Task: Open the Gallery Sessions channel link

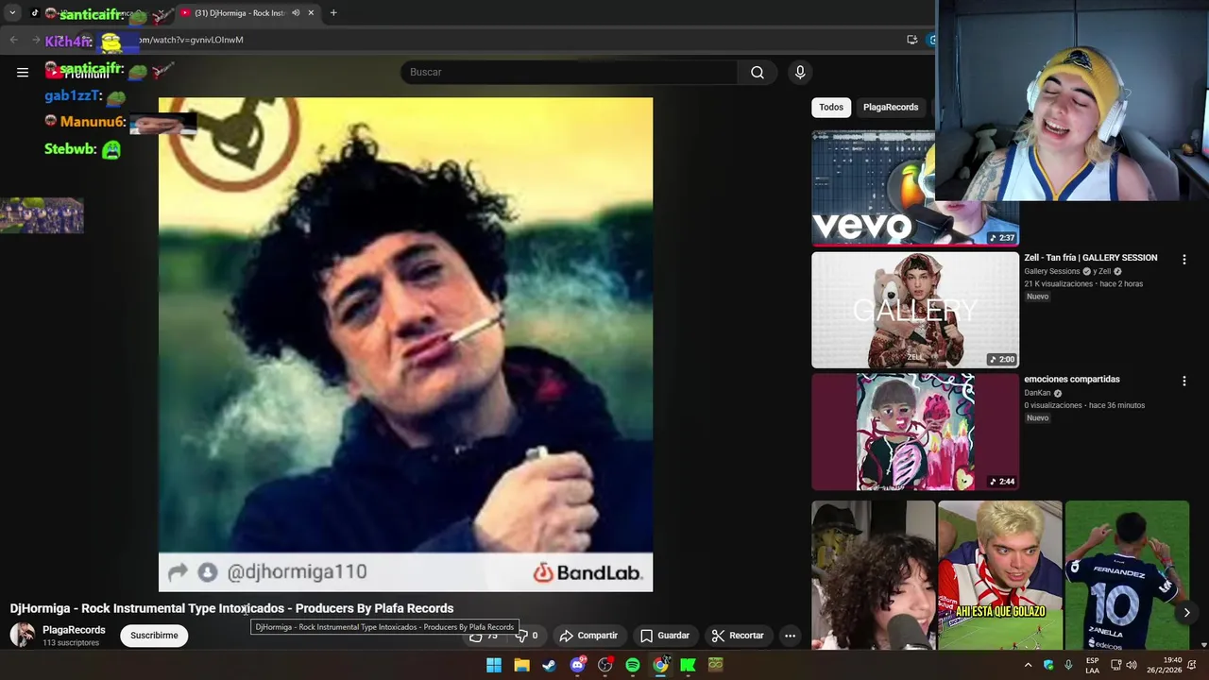Action: [x=1051, y=271]
